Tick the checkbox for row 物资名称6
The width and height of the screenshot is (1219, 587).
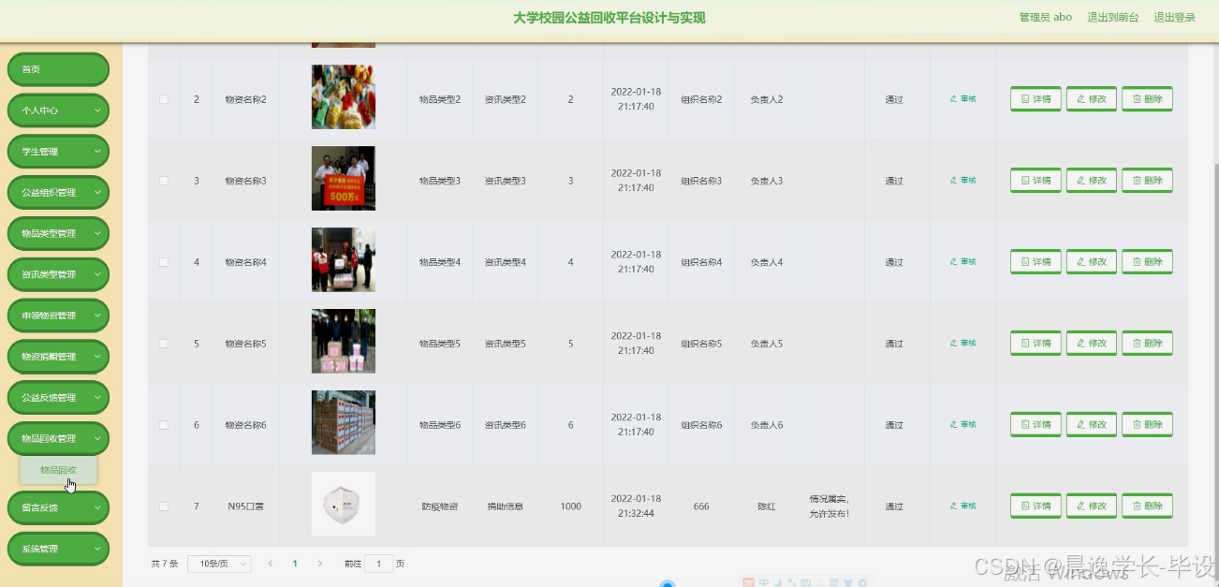pos(164,425)
